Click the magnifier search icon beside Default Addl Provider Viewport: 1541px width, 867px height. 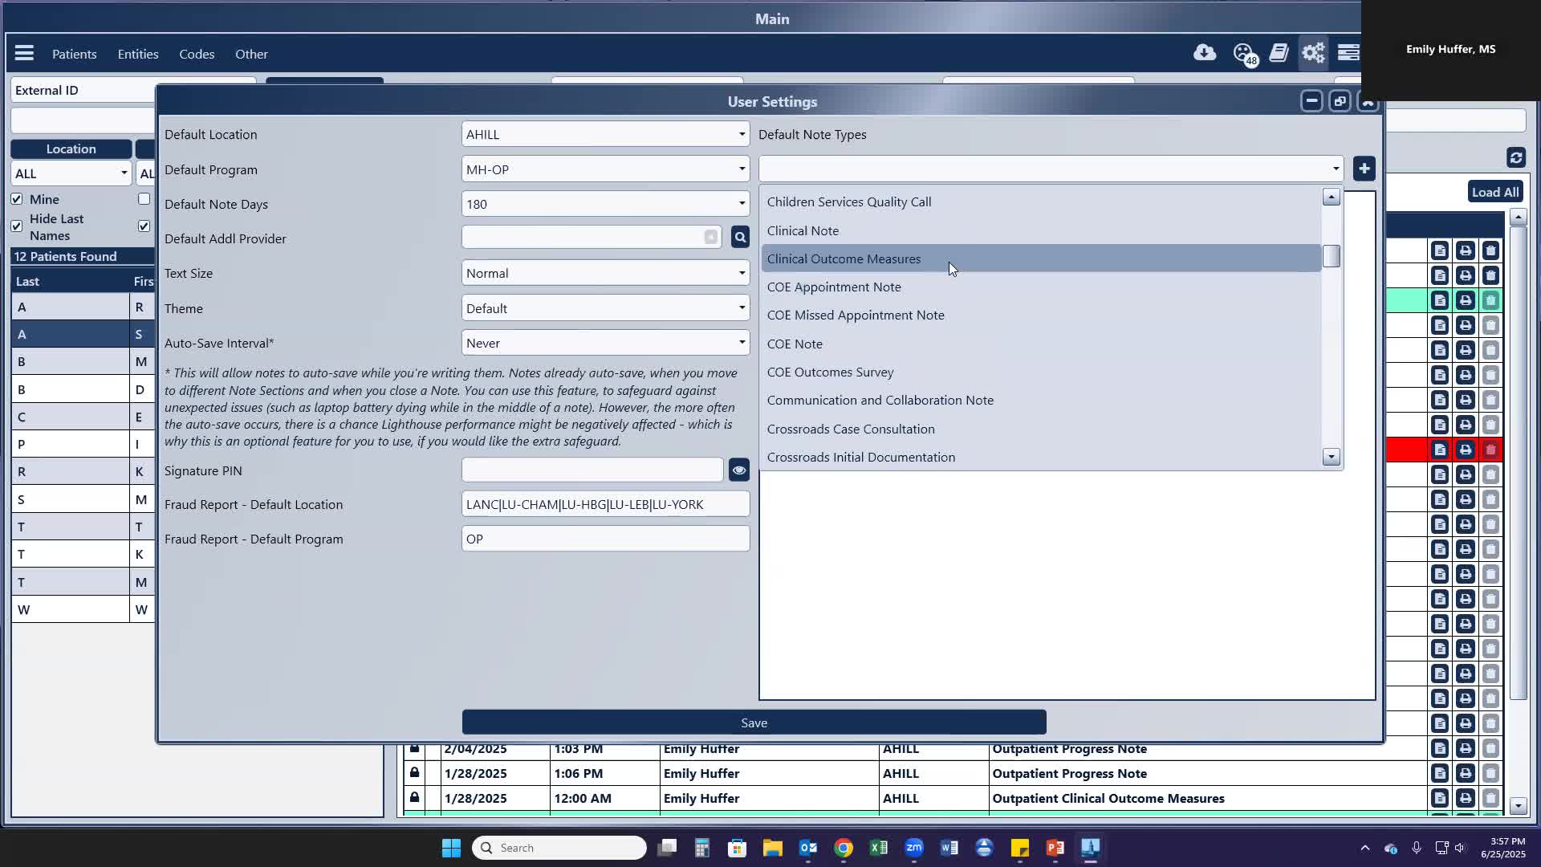(739, 237)
